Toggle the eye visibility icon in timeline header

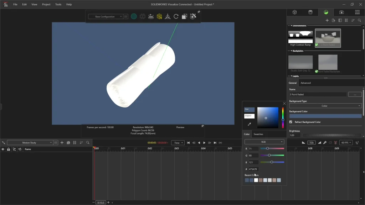3,149
